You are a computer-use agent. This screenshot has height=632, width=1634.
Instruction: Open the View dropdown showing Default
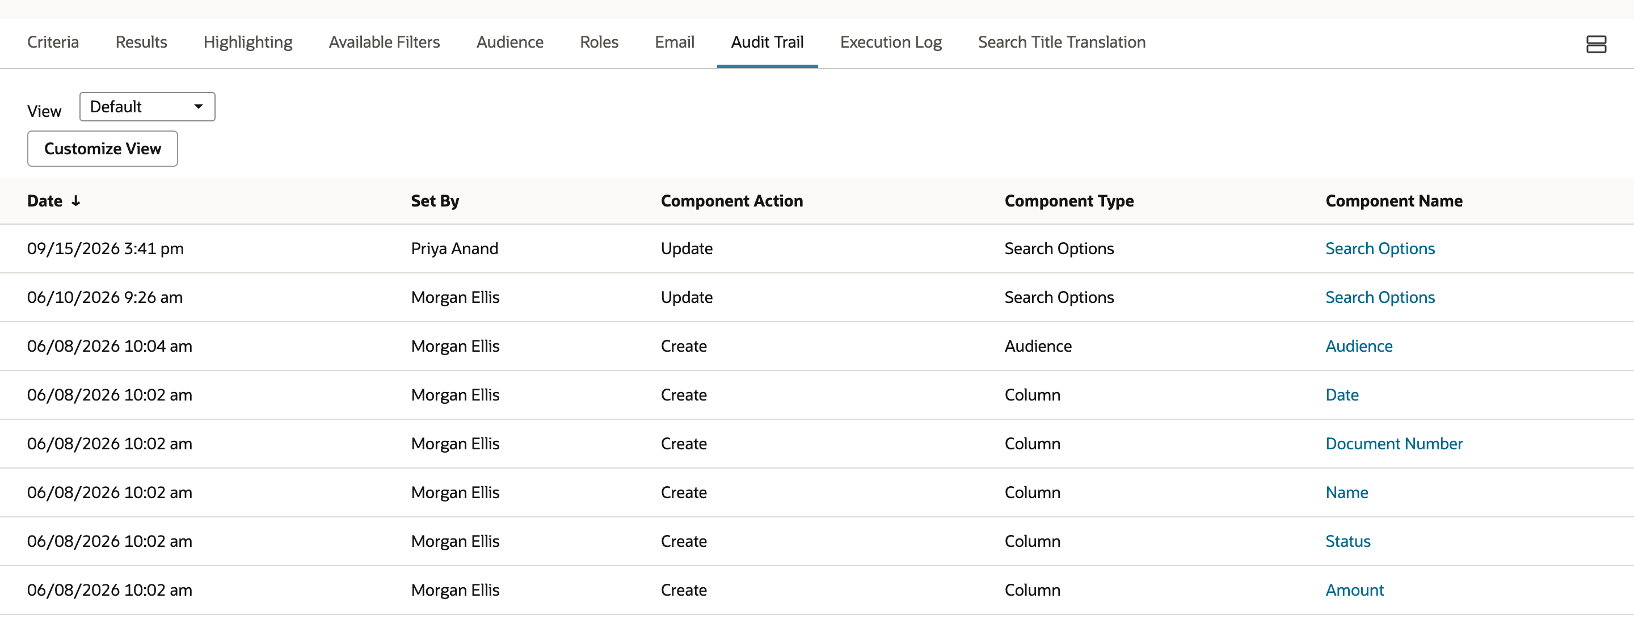coord(147,107)
